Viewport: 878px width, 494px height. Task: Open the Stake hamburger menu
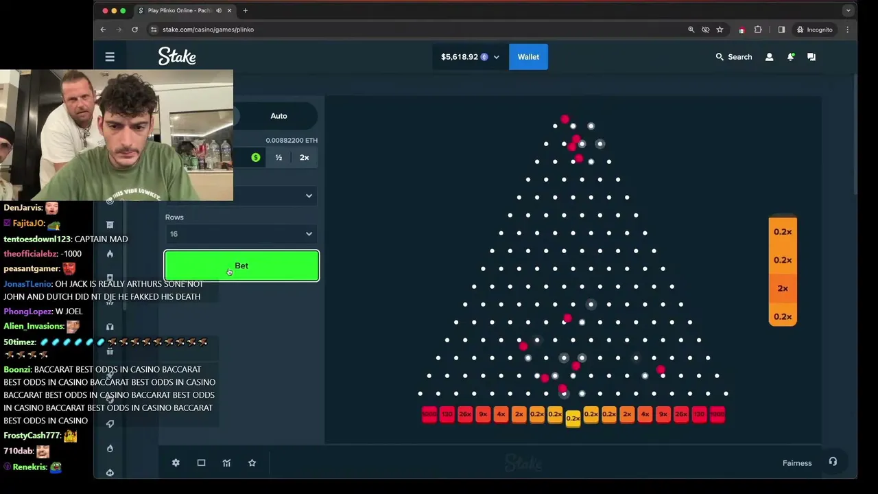coord(110,57)
